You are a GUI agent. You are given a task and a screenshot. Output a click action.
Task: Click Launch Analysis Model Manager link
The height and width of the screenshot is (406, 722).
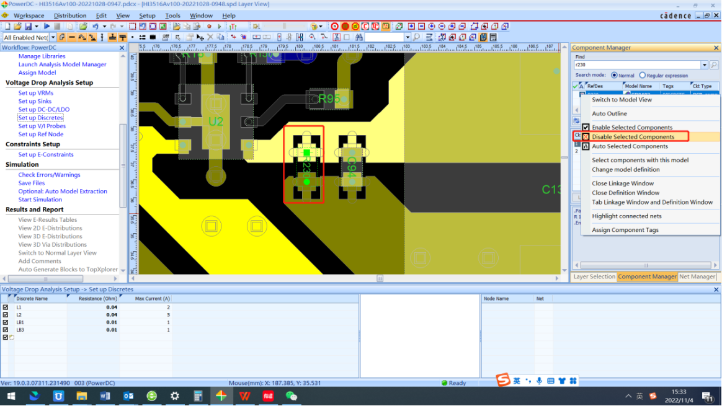(62, 64)
